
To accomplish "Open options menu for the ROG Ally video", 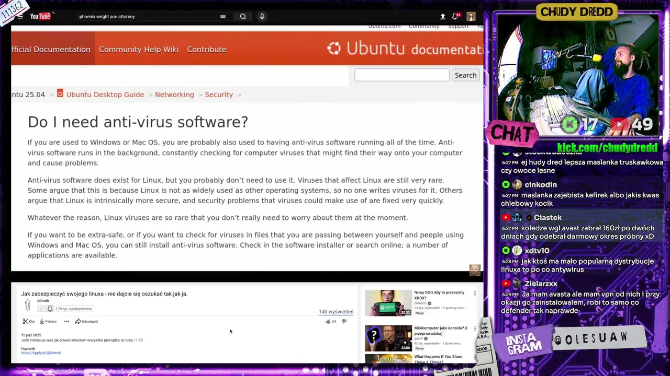I will [x=475, y=293].
